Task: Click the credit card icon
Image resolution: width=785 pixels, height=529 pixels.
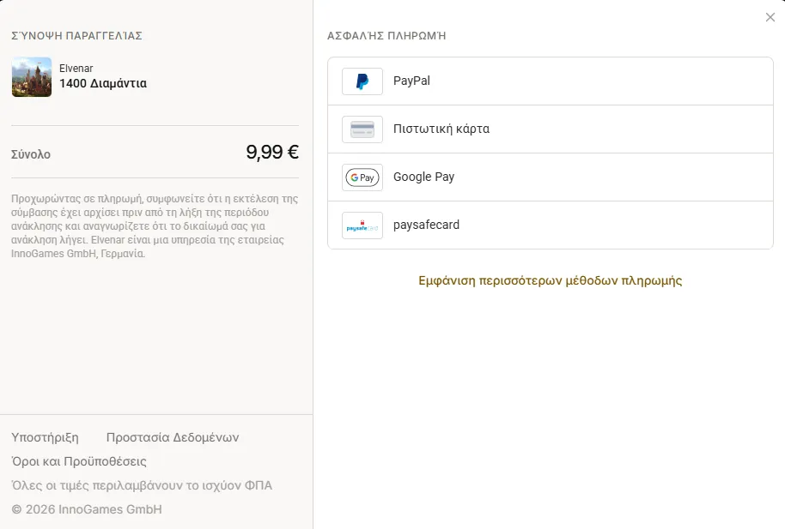Action: pyautogui.click(x=362, y=129)
